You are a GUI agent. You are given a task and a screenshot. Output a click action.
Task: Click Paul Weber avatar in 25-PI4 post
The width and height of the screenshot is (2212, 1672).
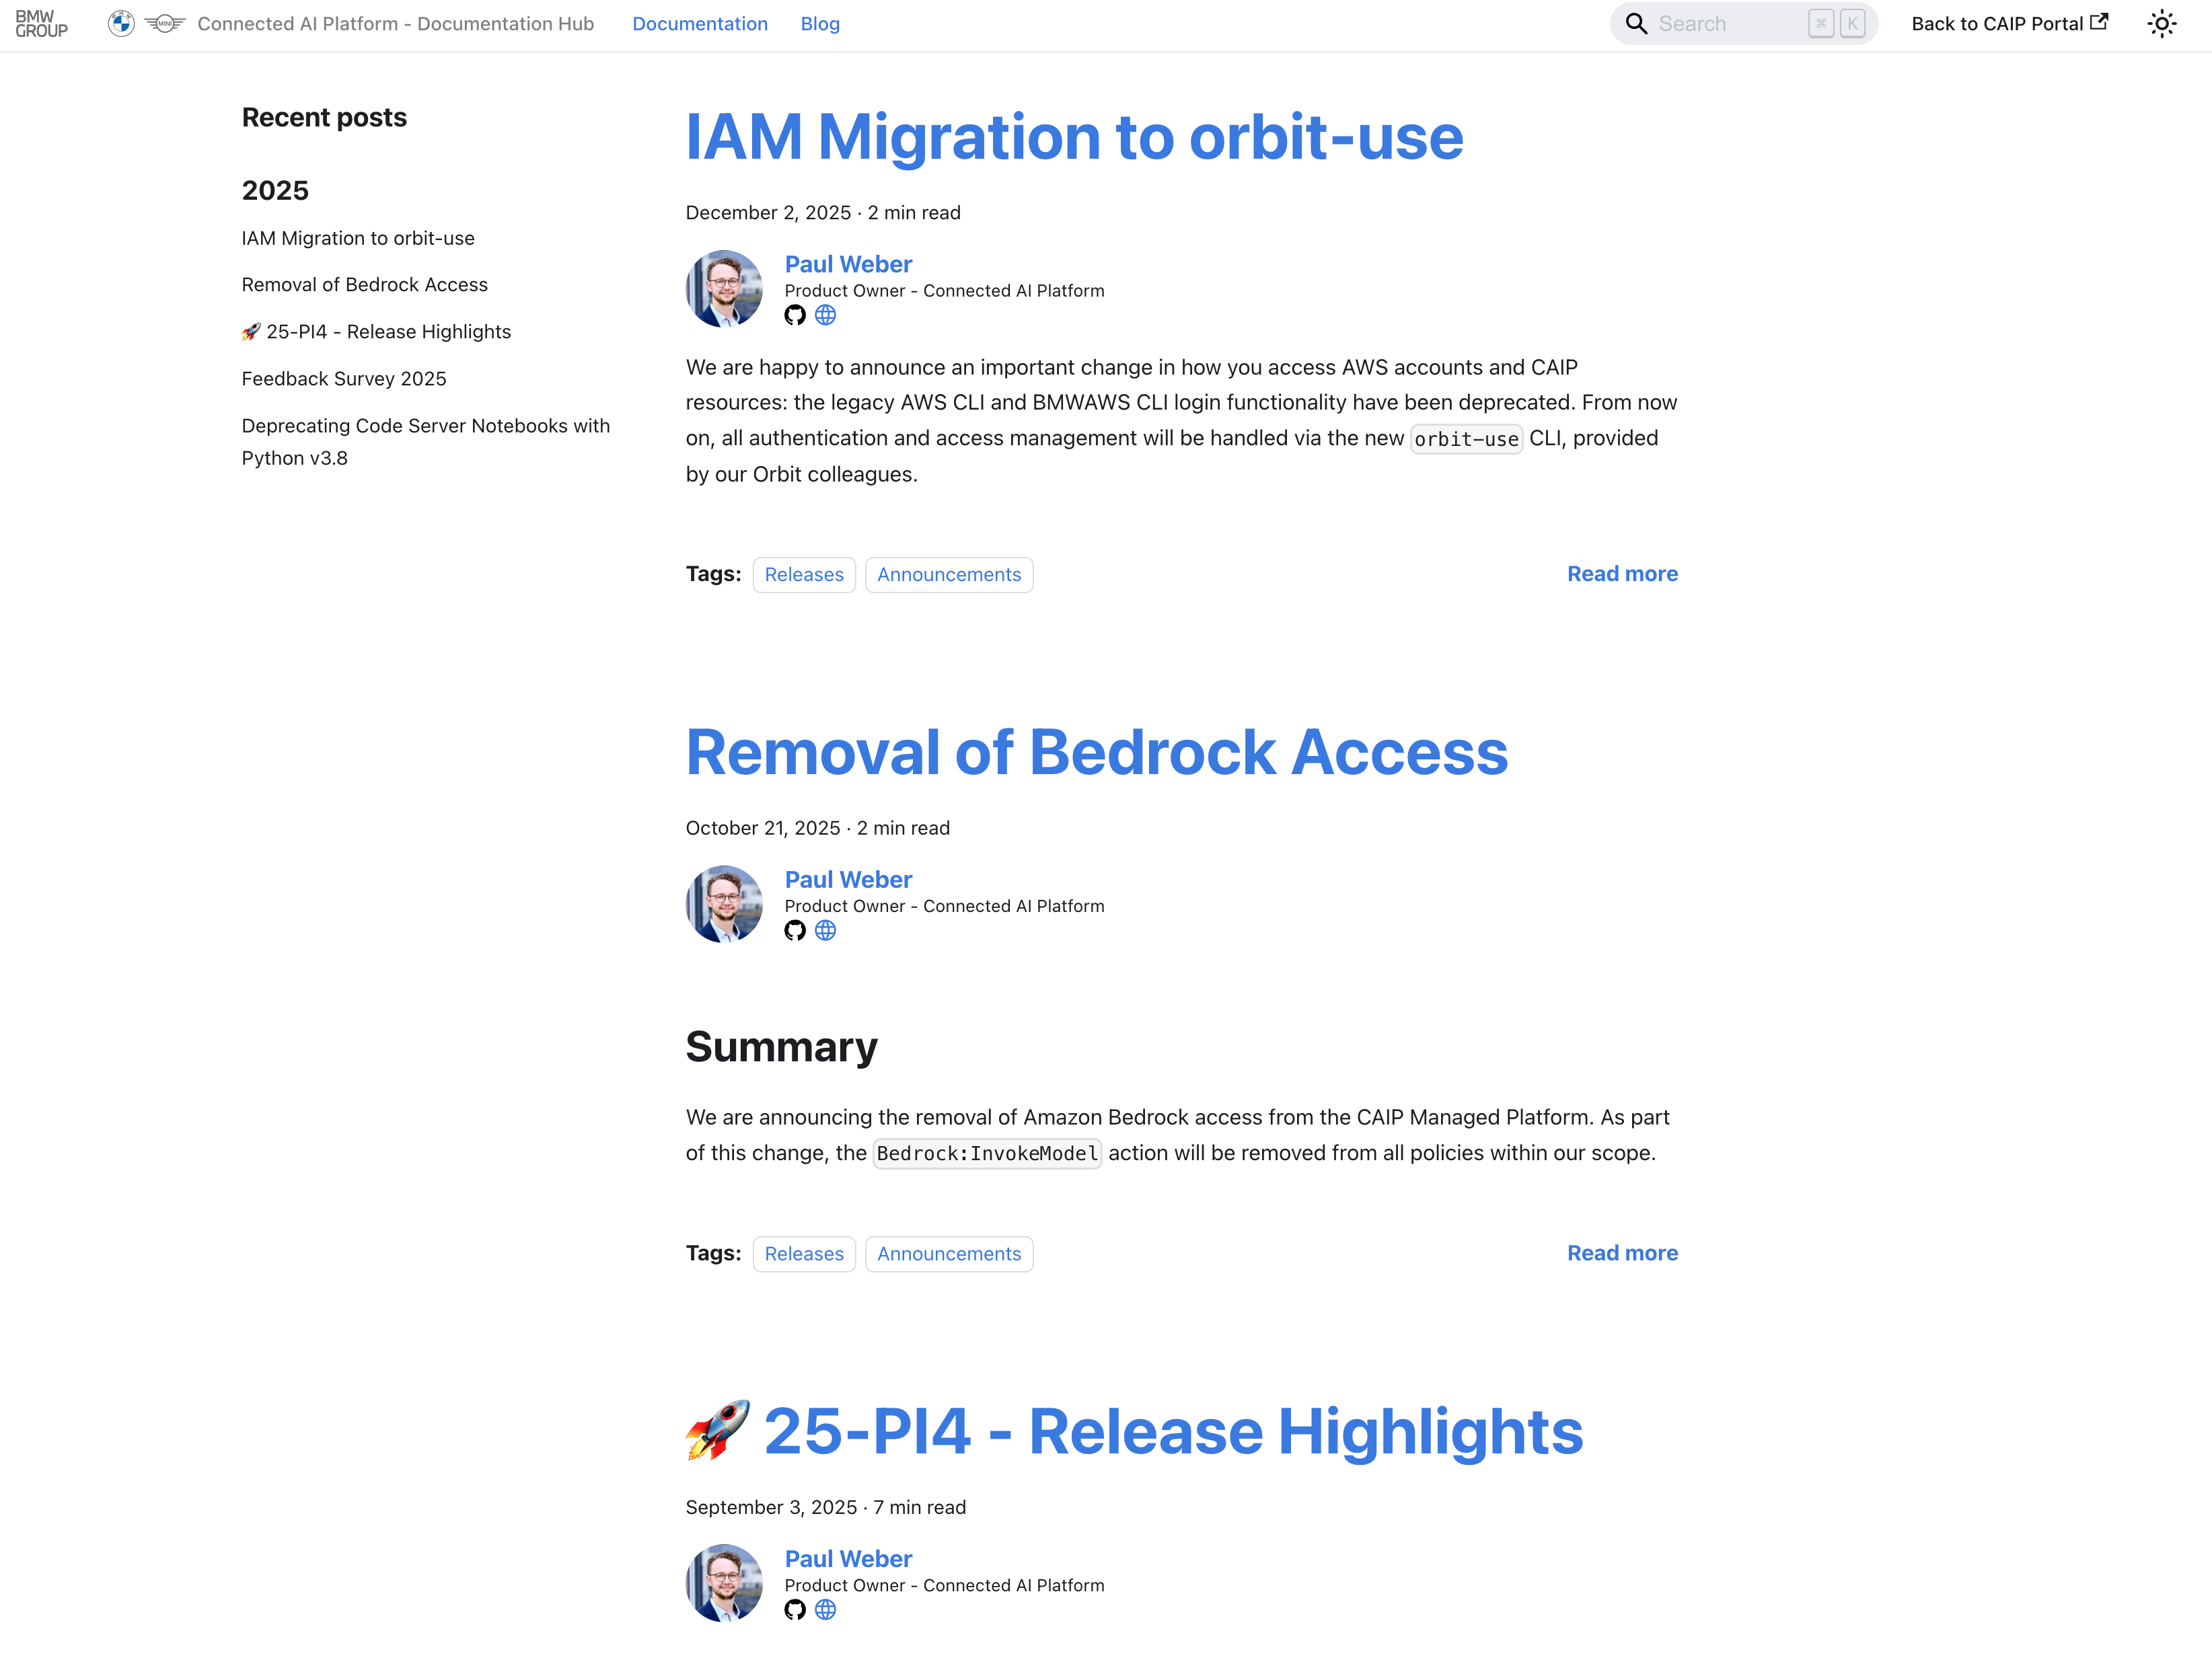724,1583
